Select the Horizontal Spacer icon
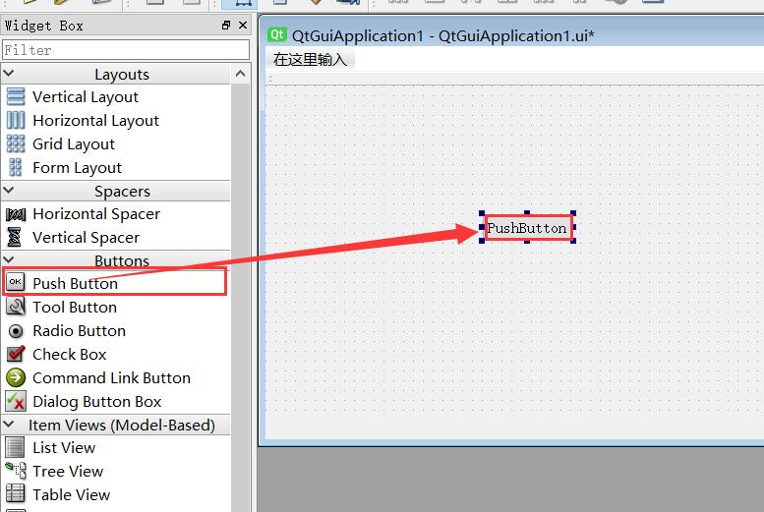Image resolution: width=764 pixels, height=512 pixels. [16, 213]
